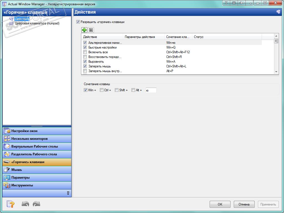
Task: Uncheck Выровнять row checkbox
Action: click(x=85, y=62)
